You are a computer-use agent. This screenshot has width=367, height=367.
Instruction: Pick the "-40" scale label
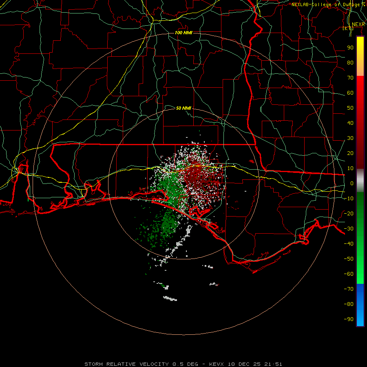tap(349, 244)
